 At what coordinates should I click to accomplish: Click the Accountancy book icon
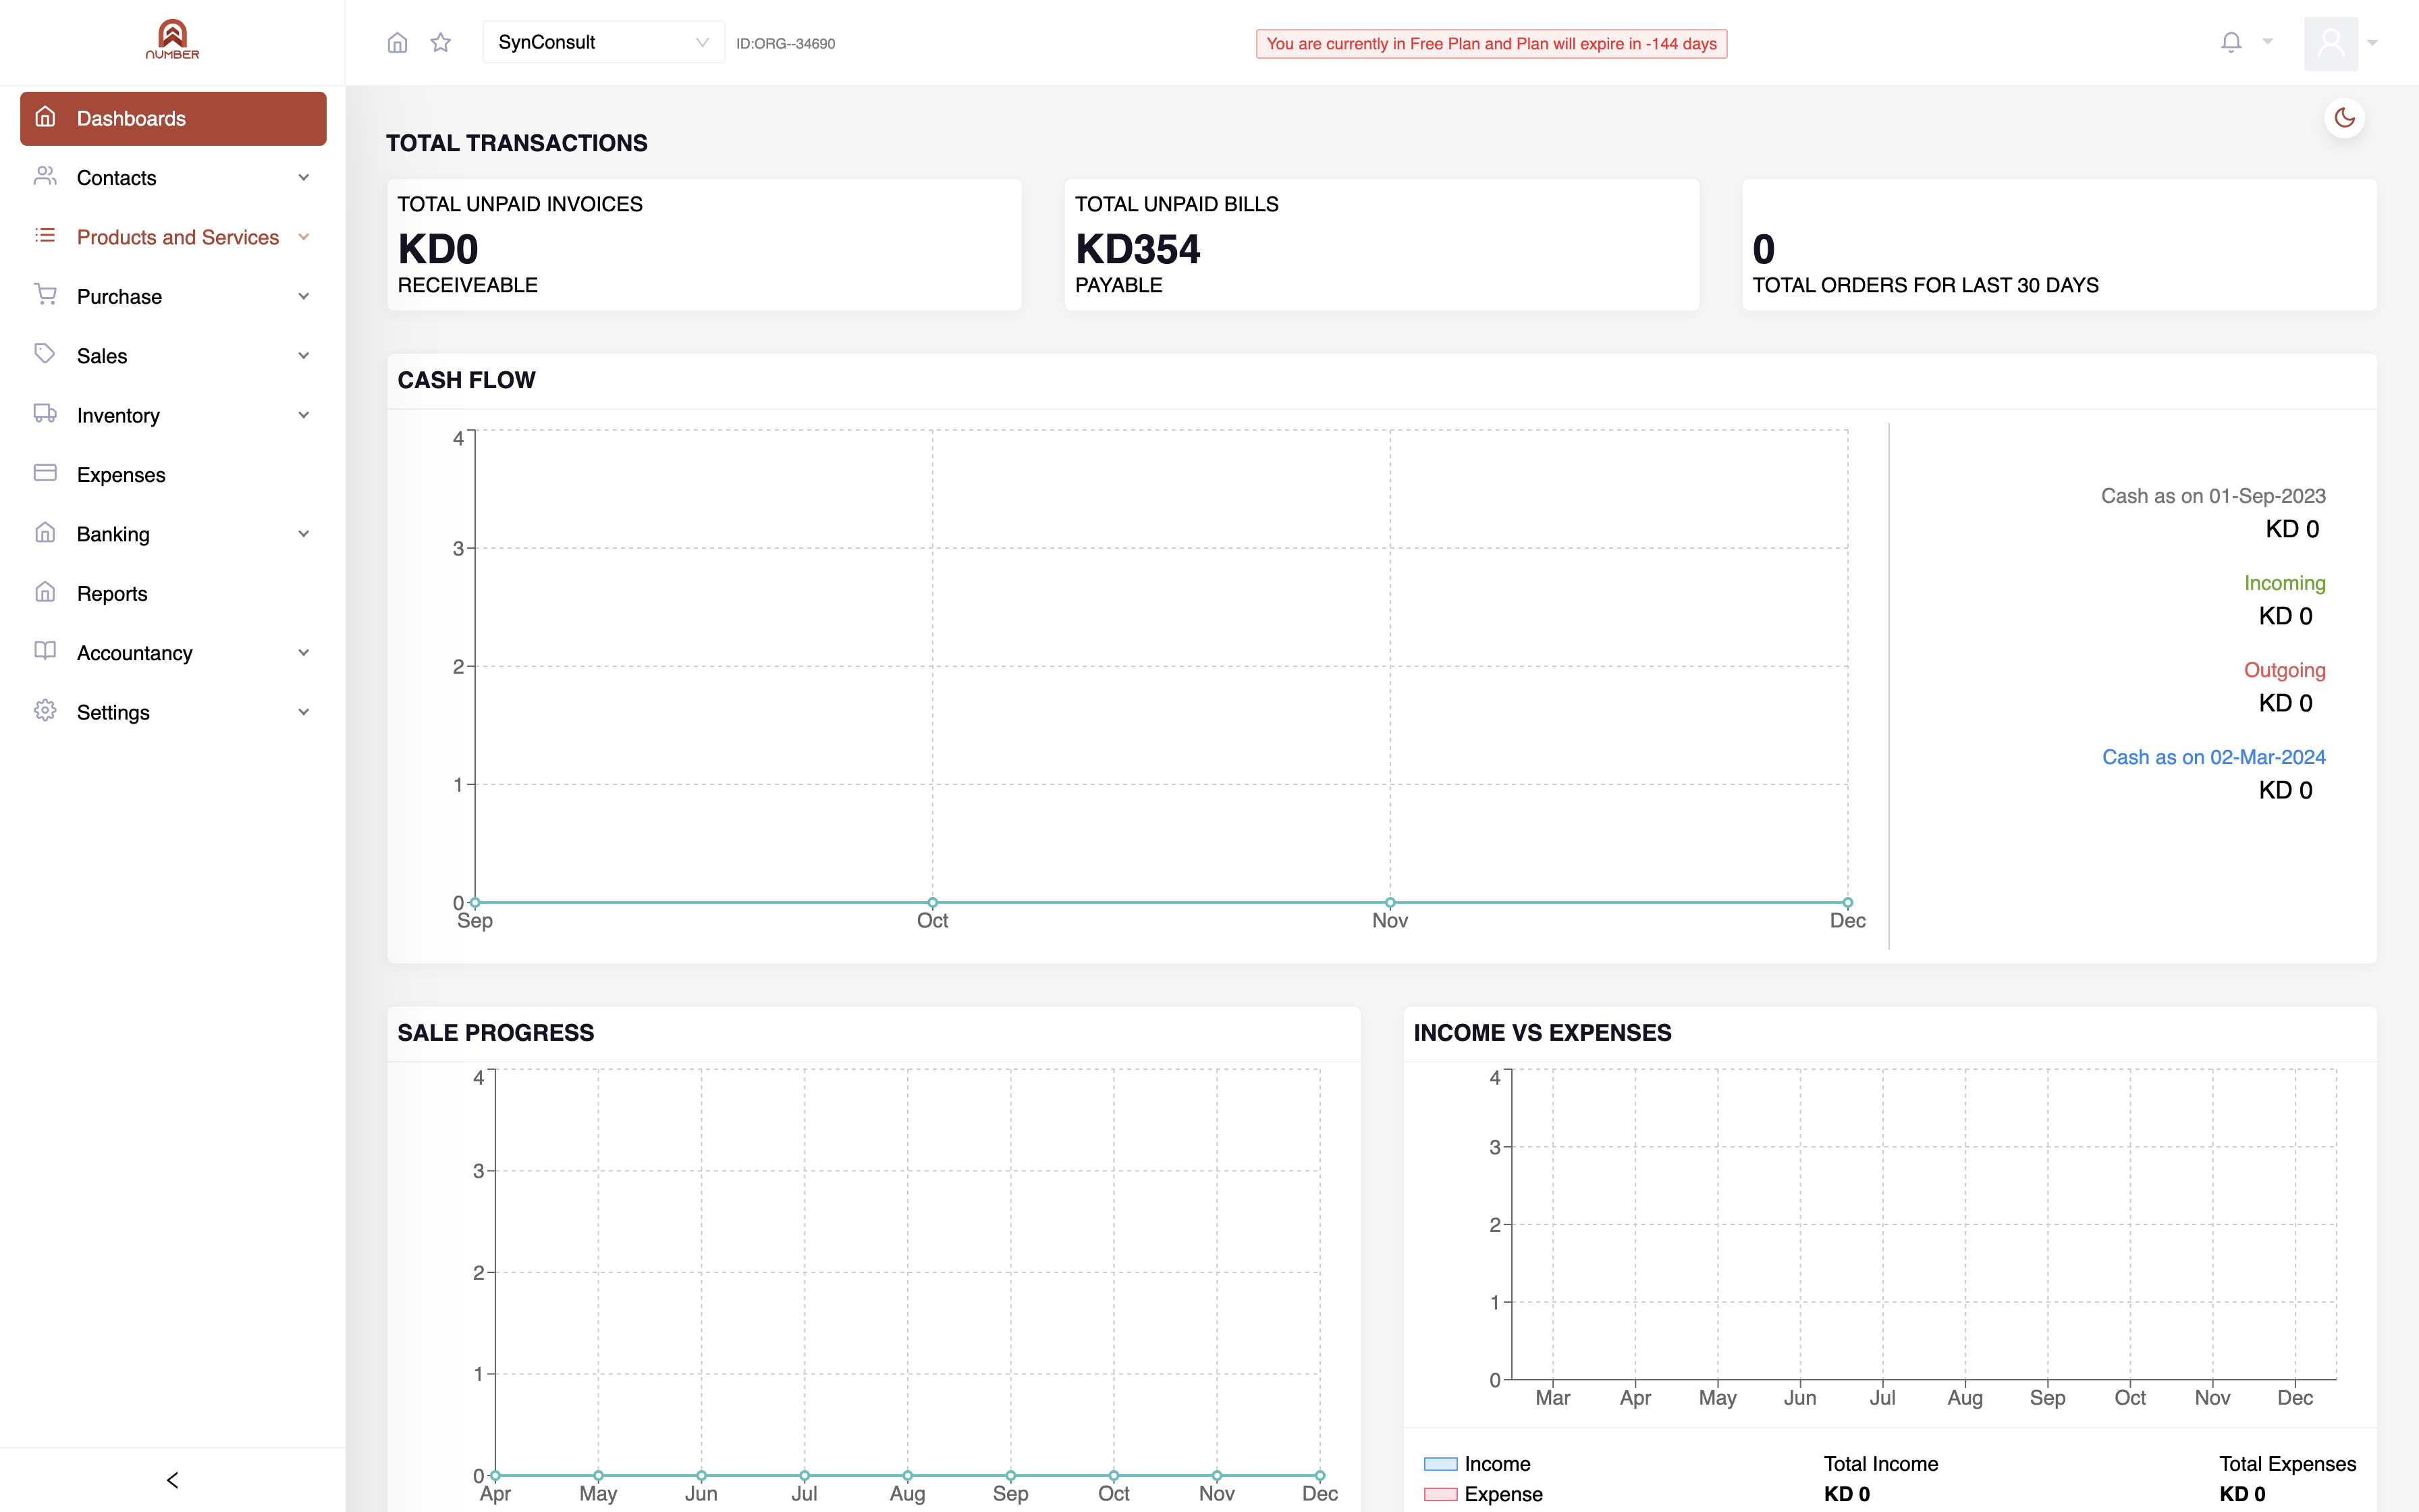45,651
